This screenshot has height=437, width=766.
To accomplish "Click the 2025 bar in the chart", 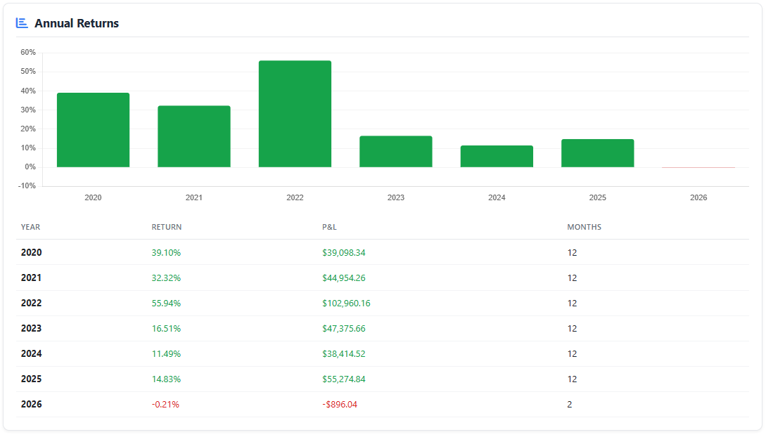I will click(597, 153).
